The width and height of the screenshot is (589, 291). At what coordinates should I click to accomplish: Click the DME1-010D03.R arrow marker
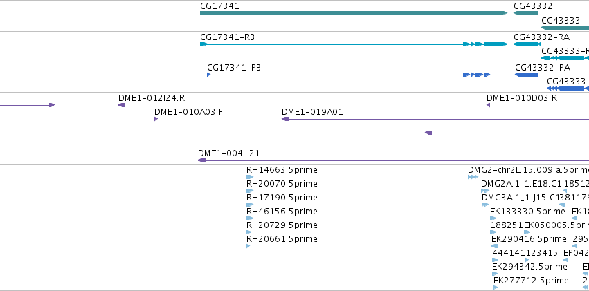tap(489, 105)
